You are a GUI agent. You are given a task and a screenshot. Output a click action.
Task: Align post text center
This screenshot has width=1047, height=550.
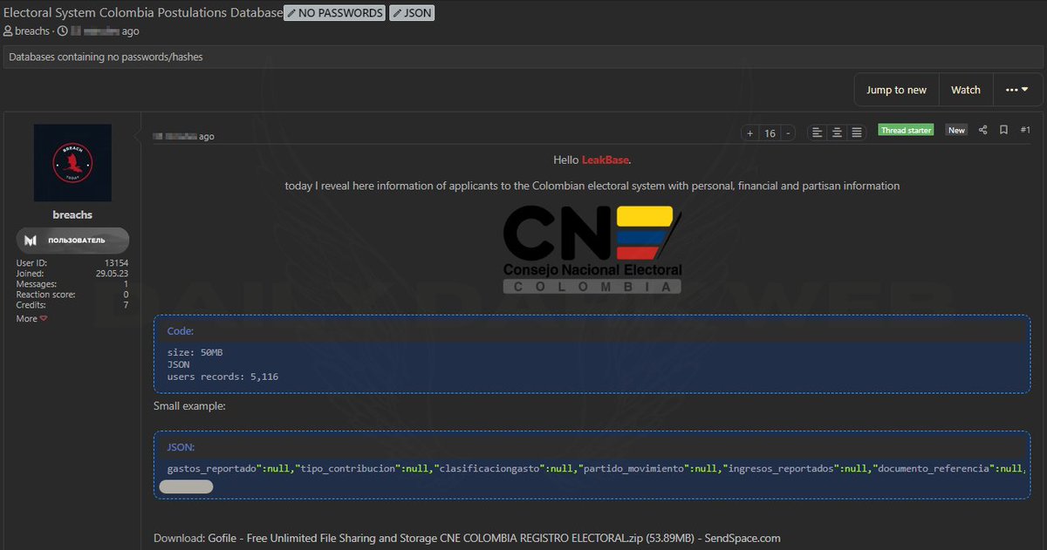point(837,132)
